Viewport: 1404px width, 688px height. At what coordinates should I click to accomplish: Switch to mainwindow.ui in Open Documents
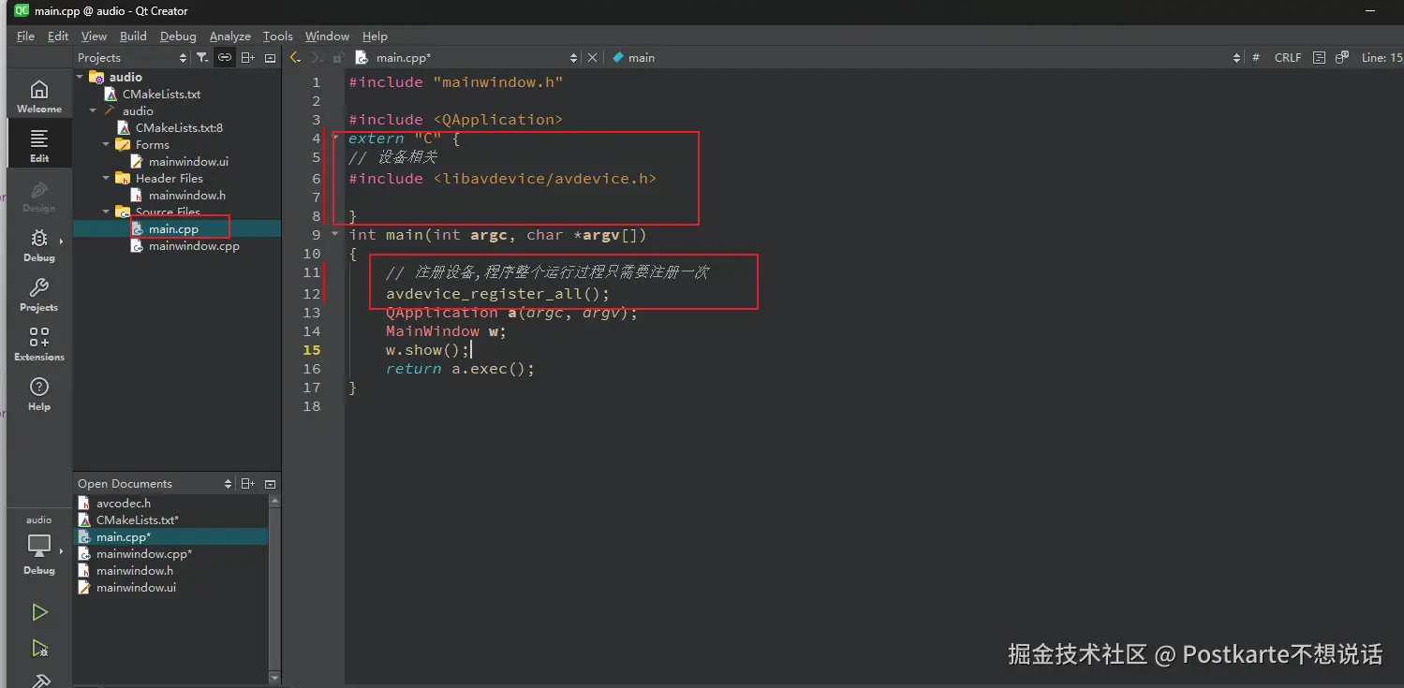pyautogui.click(x=136, y=588)
